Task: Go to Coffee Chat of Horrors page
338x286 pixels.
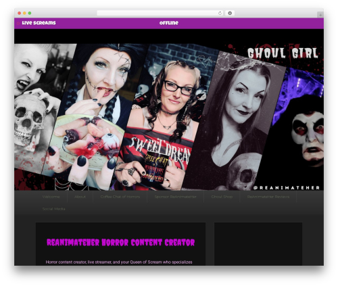Action: click(120, 197)
